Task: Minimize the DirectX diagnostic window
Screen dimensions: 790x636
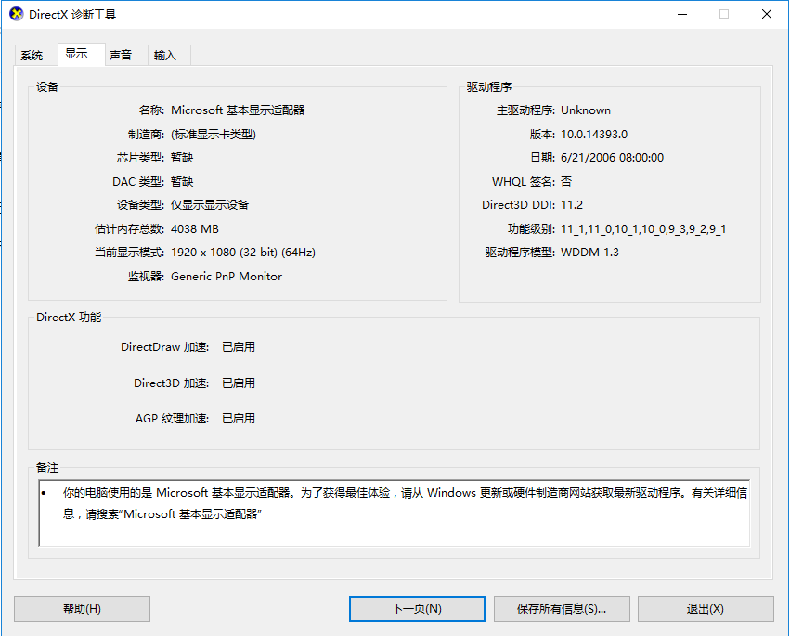Action: coord(682,14)
